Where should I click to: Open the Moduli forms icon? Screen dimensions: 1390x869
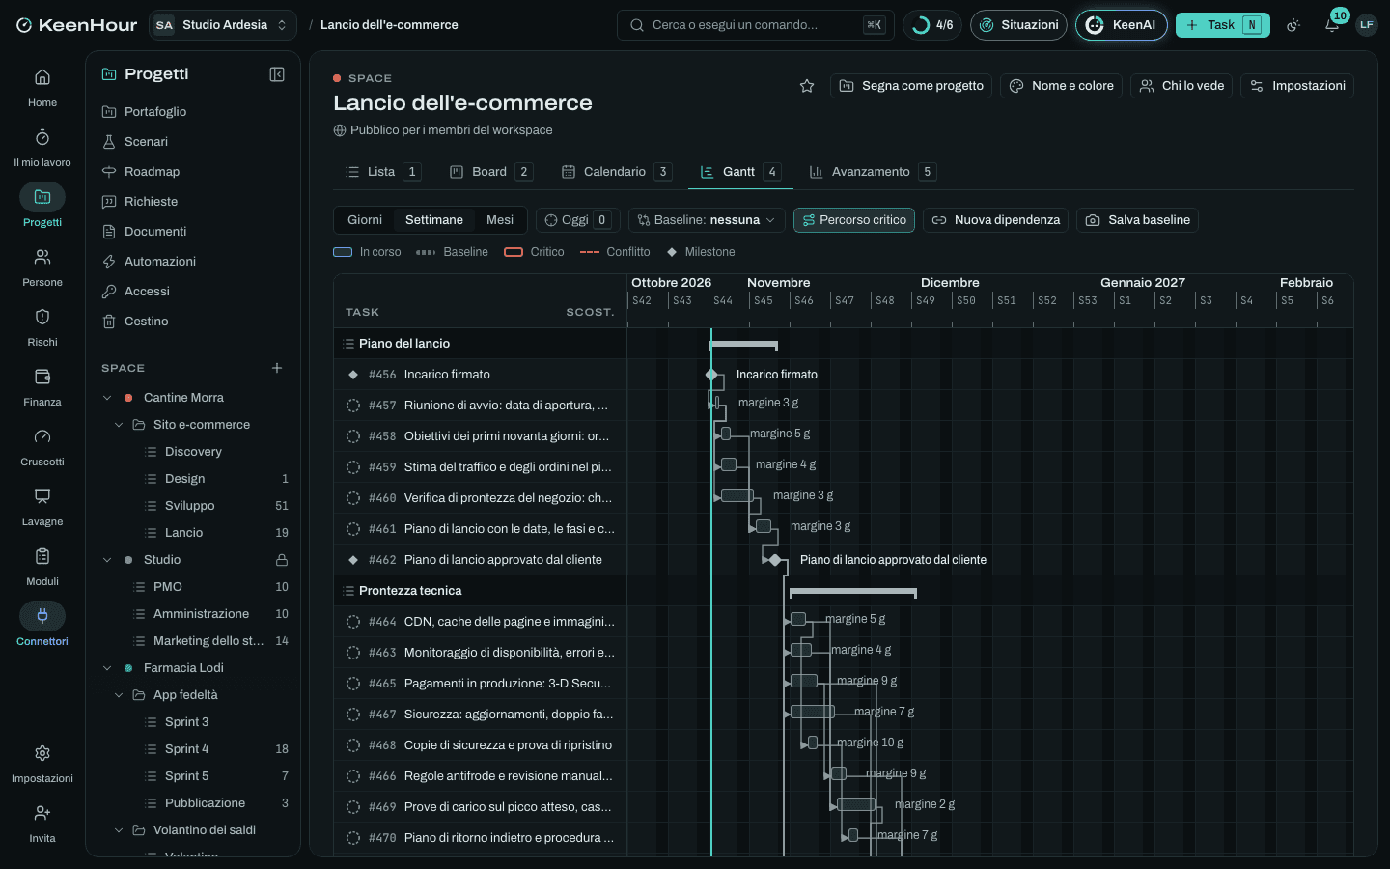click(x=42, y=556)
